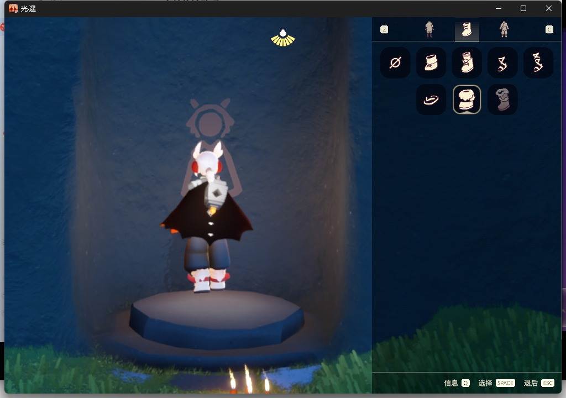Choose the greyed-out dark boots icon

tap(502, 99)
